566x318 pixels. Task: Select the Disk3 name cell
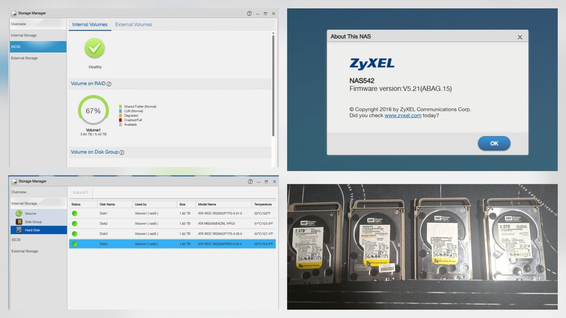[104, 234]
